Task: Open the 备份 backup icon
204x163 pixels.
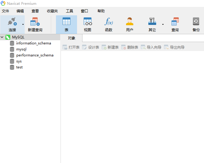Action: coord(196,21)
